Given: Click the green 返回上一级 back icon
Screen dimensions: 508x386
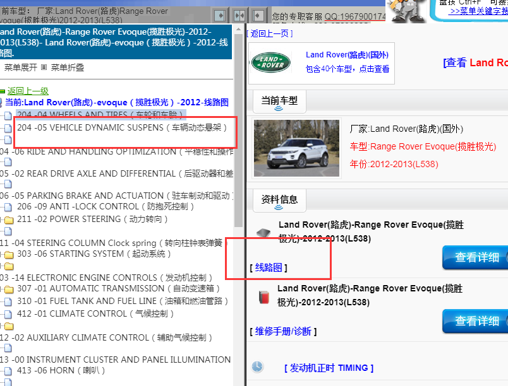Looking at the screenshot, I should 3,91.
